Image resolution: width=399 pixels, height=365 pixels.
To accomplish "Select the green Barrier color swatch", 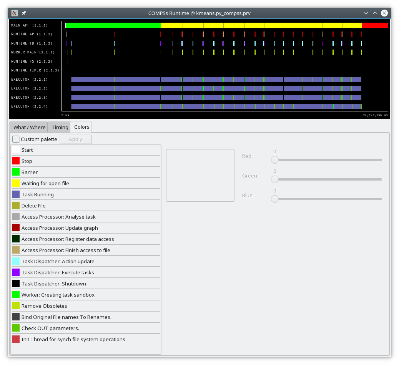I will pyautogui.click(x=16, y=172).
